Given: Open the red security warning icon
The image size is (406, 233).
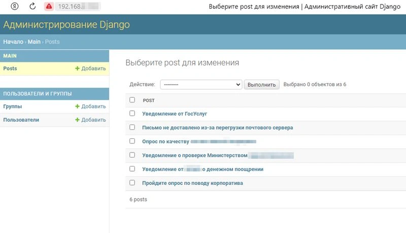Looking at the screenshot, I should (x=49, y=7).
